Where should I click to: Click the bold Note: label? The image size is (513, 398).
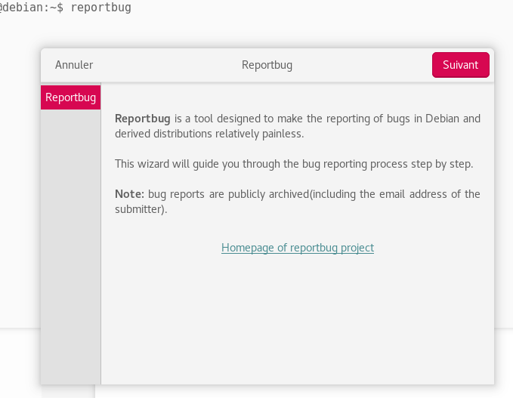pos(129,194)
